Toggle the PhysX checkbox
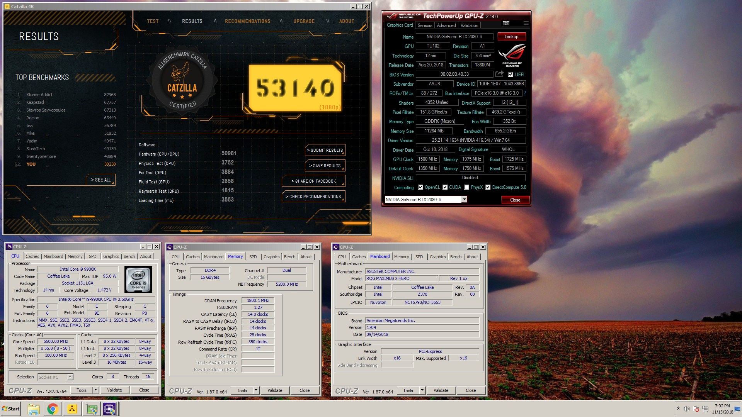The width and height of the screenshot is (742, 417). click(466, 187)
